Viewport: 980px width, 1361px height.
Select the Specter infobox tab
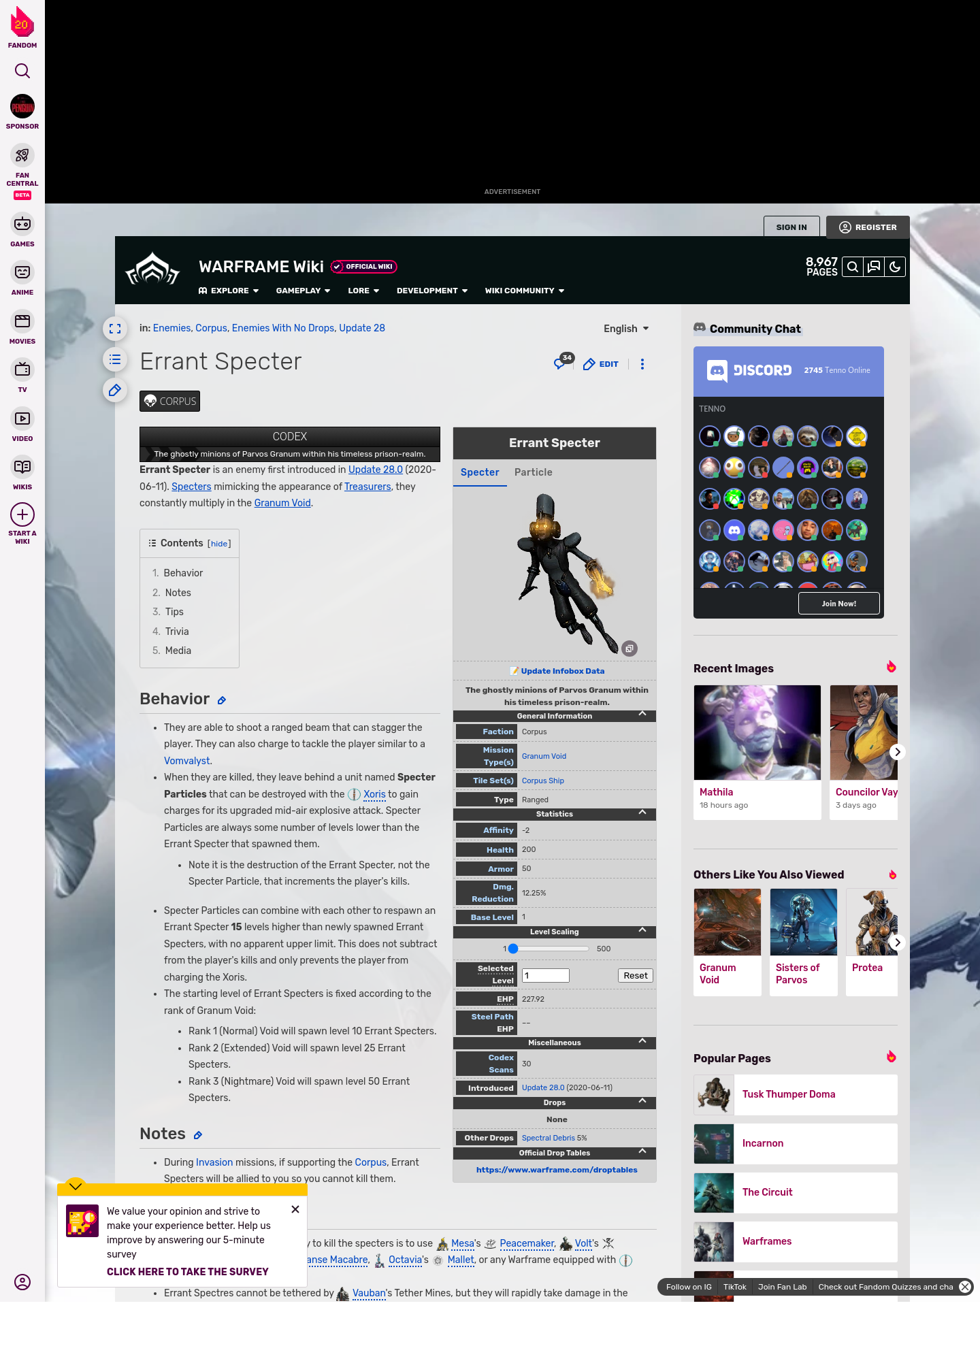[480, 472]
